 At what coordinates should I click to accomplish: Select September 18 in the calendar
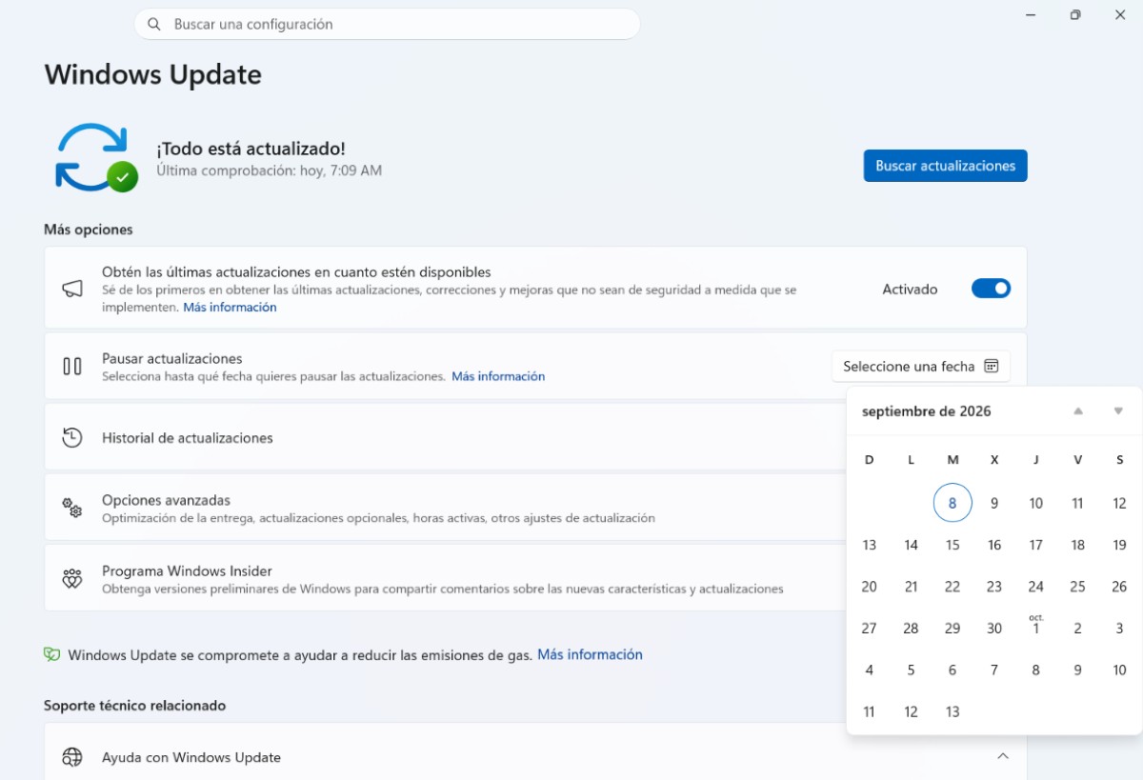click(x=1077, y=545)
